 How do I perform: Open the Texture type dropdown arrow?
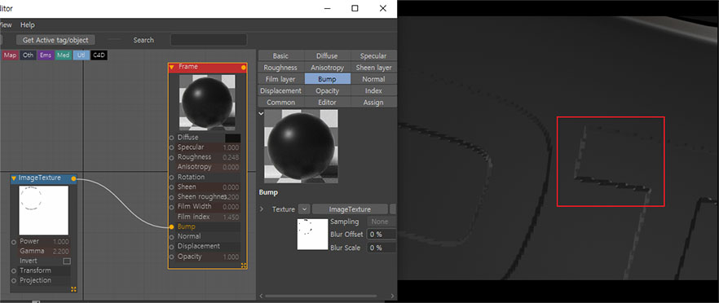(x=304, y=209)
